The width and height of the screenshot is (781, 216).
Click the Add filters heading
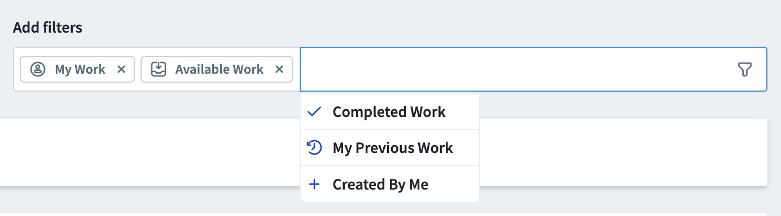click(48, 27)
